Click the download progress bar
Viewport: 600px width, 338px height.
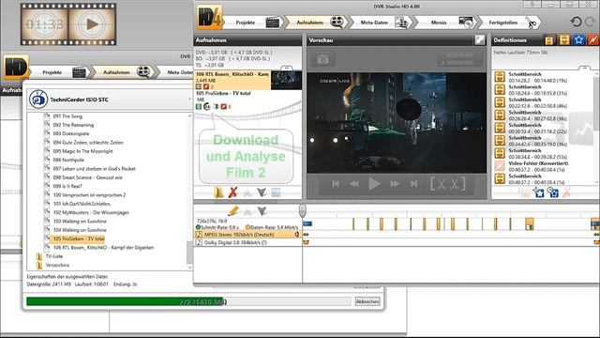(188, 301)
